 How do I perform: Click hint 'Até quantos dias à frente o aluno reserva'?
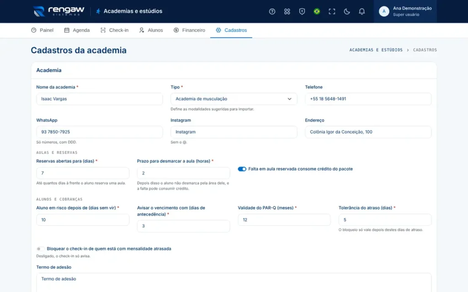81,183
